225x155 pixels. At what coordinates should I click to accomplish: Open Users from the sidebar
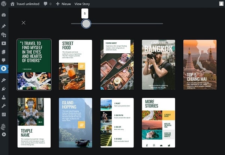4,98
